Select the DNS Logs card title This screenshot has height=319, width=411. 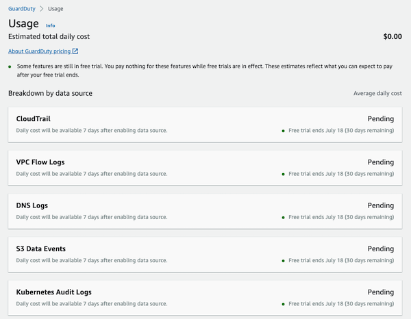tap(32, 205)
